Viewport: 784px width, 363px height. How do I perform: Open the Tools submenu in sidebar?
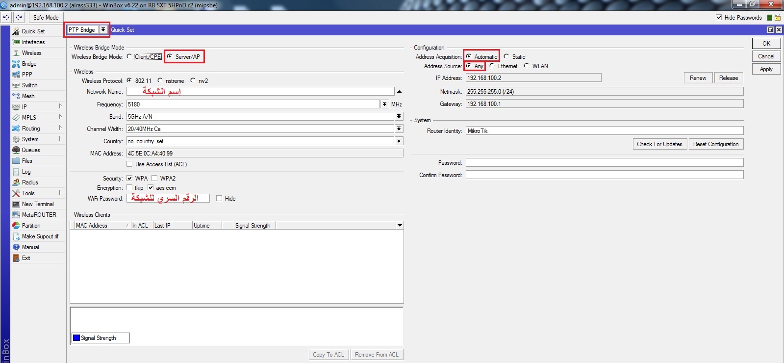tap(28, 193)
